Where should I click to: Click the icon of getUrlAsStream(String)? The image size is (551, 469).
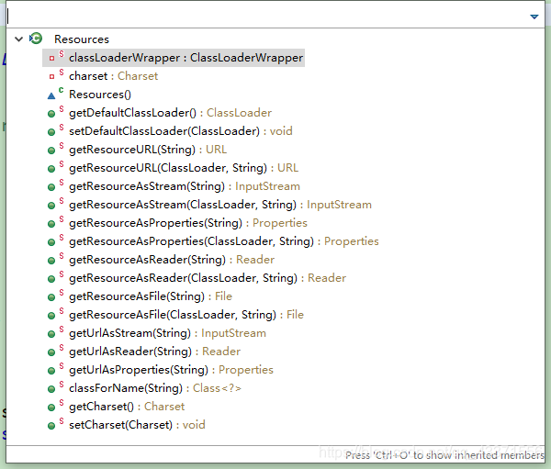pos(51,334)
